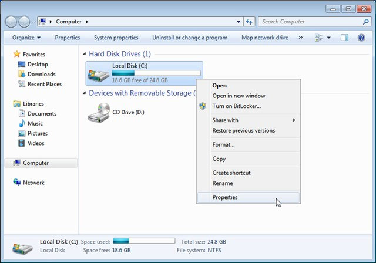This screenshot has width=376, height=263.
Task: Open the Organize dropdown menu
Action: pos(26,38)
